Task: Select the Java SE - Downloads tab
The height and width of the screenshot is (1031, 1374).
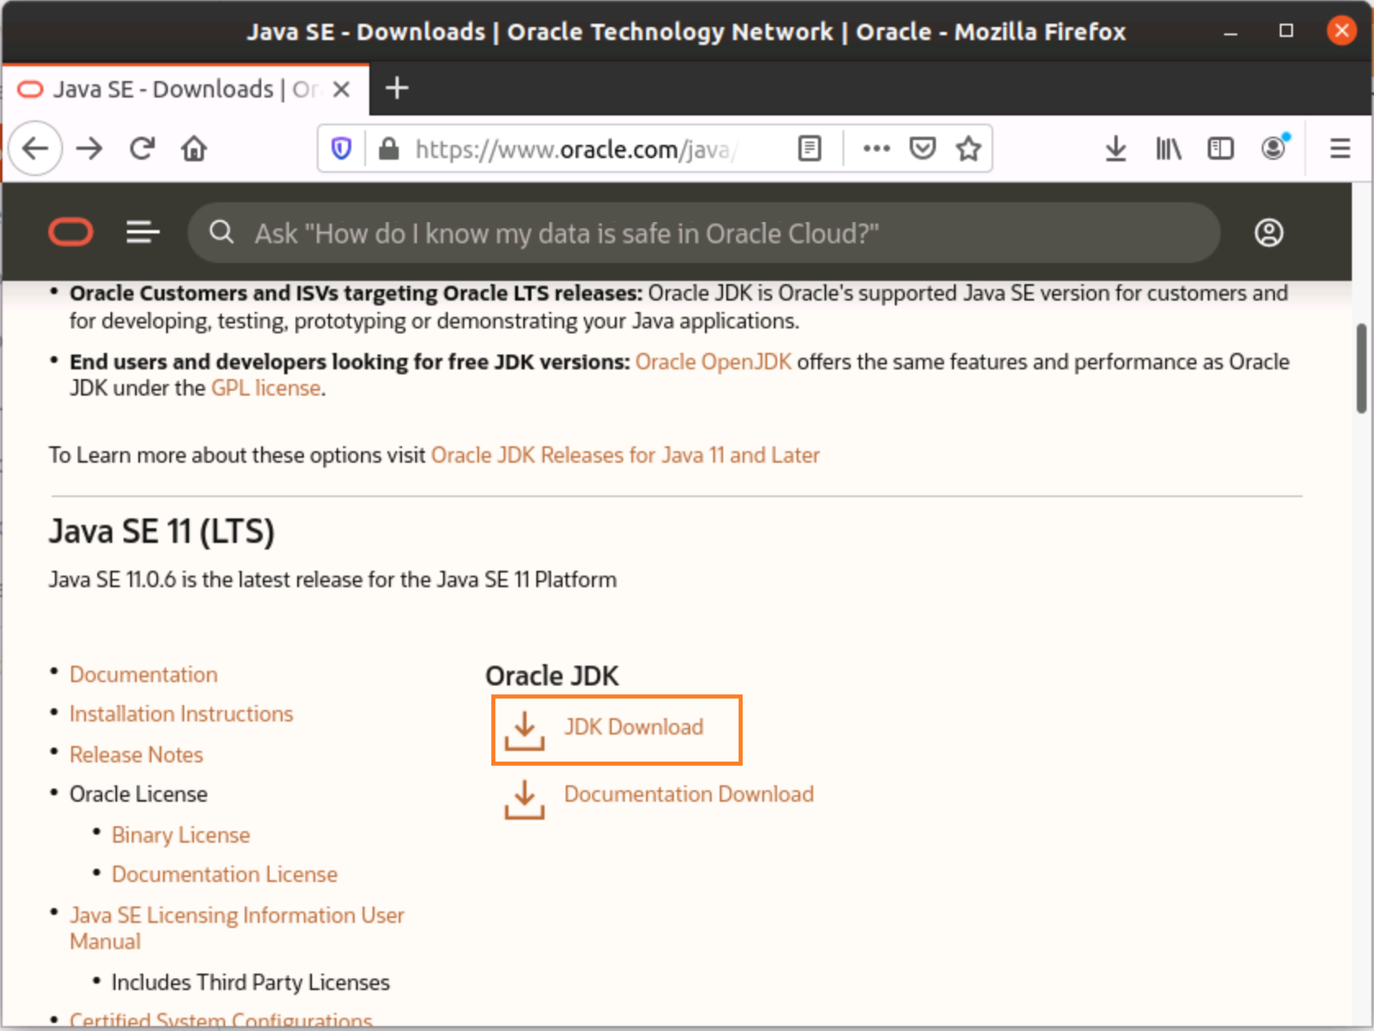Action: click(x=185, y=88)
